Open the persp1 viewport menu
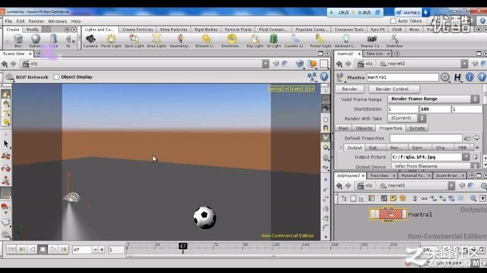Screen dimensions: 487x273 pos(278,89)
